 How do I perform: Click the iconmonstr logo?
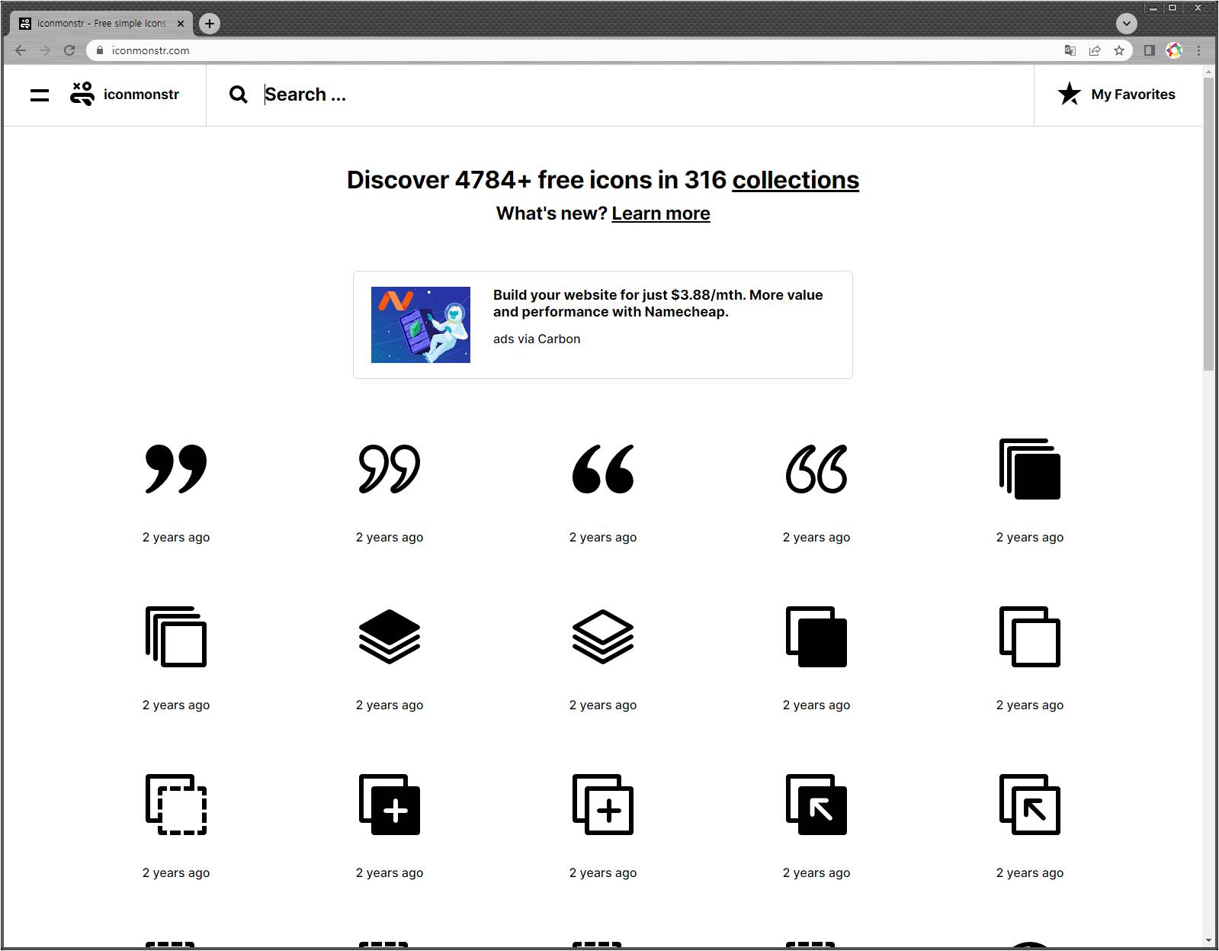pos(125,95)
